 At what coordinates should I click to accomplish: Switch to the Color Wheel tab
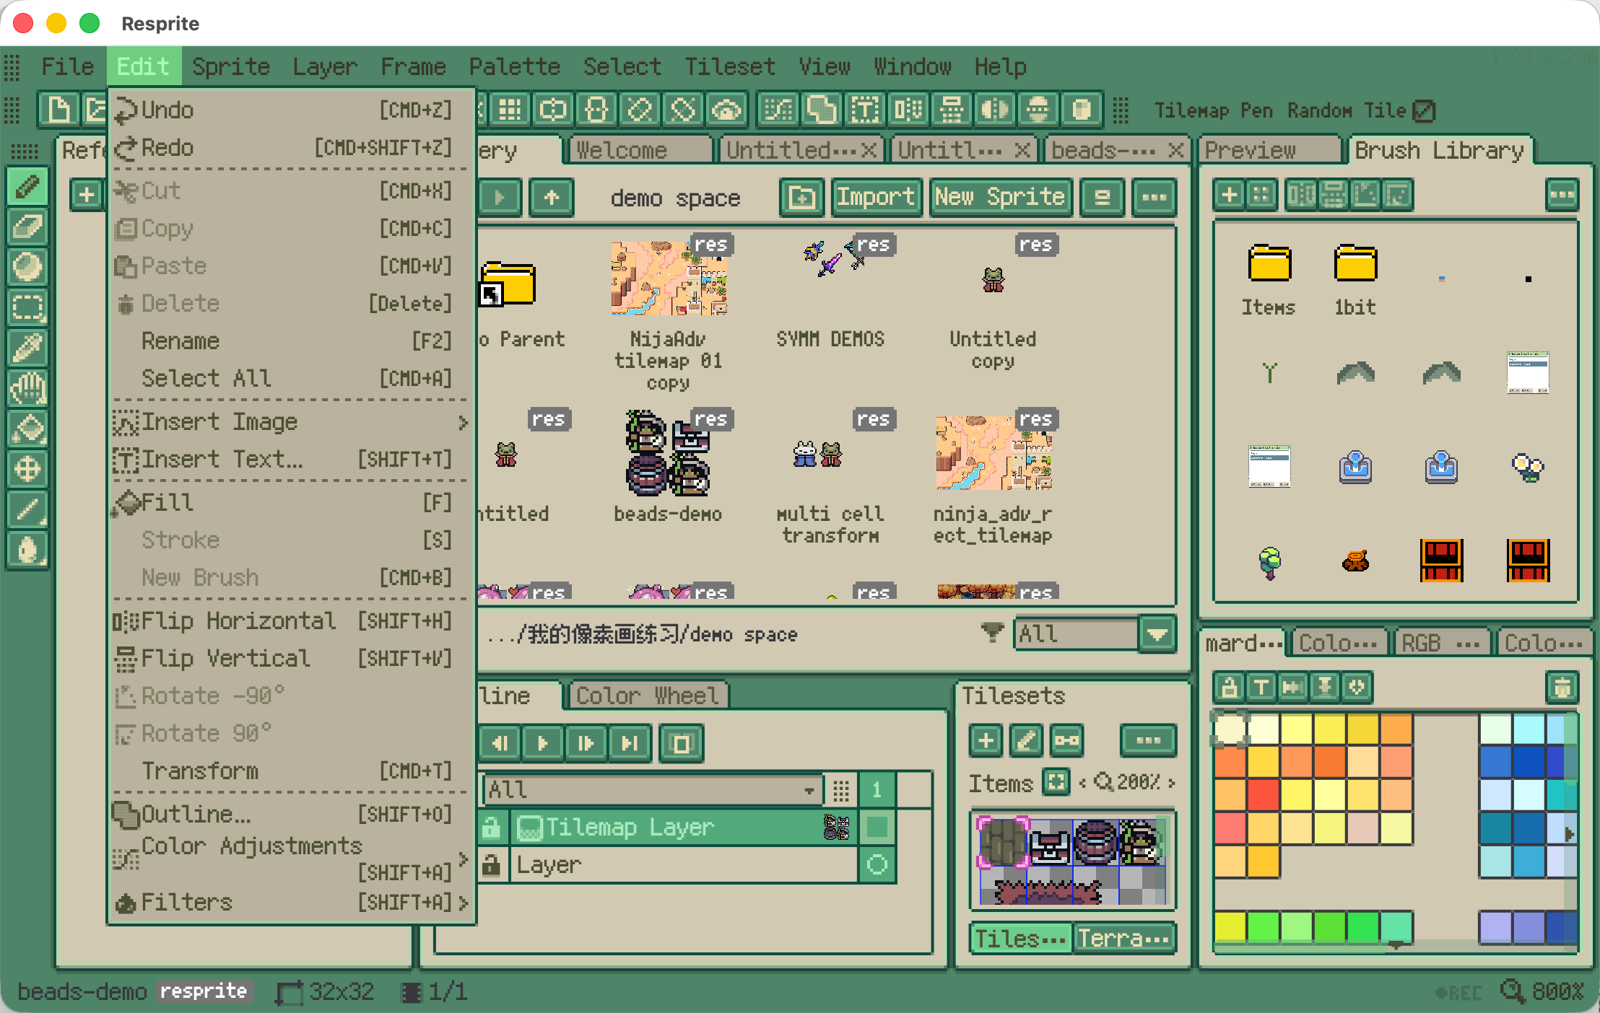point(648,696)
